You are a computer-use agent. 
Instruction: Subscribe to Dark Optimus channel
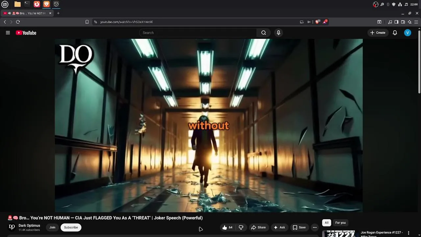(71, 227)
